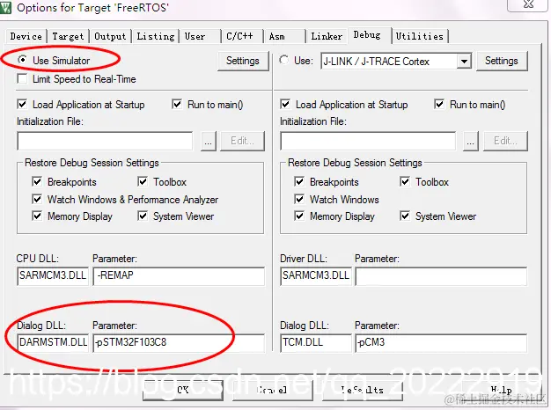Click Driver DLL field SARMCM3.DLL

pyautogui.click(x=316, y=275)
